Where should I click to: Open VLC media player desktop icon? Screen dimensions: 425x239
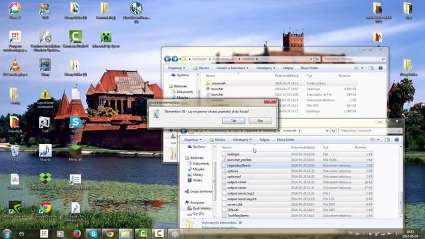[15, 68]
